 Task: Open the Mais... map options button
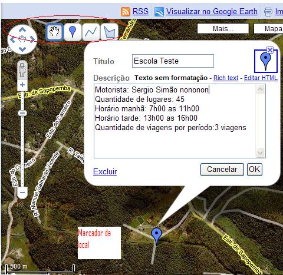(223, 29)
